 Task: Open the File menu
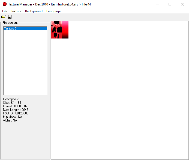[x=5, y=11]
